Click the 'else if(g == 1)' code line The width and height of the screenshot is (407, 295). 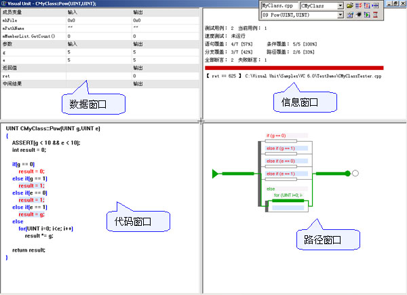(x=30, y=178)
